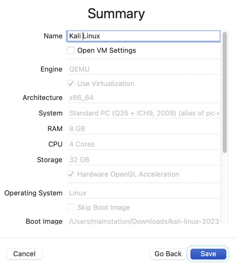The width and height of the screenshot is (236, 268).
Task: Cancel the VM creation
Action: pos(24,254)
